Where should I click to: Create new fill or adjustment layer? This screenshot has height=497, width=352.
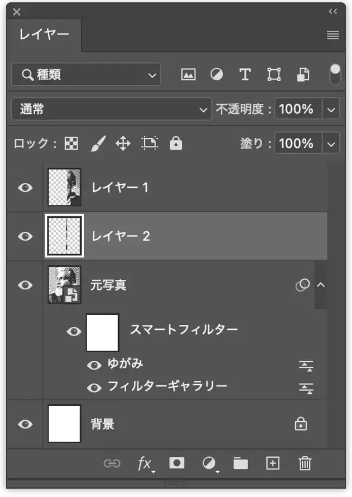pyautogui.click(x=210, y=464)
